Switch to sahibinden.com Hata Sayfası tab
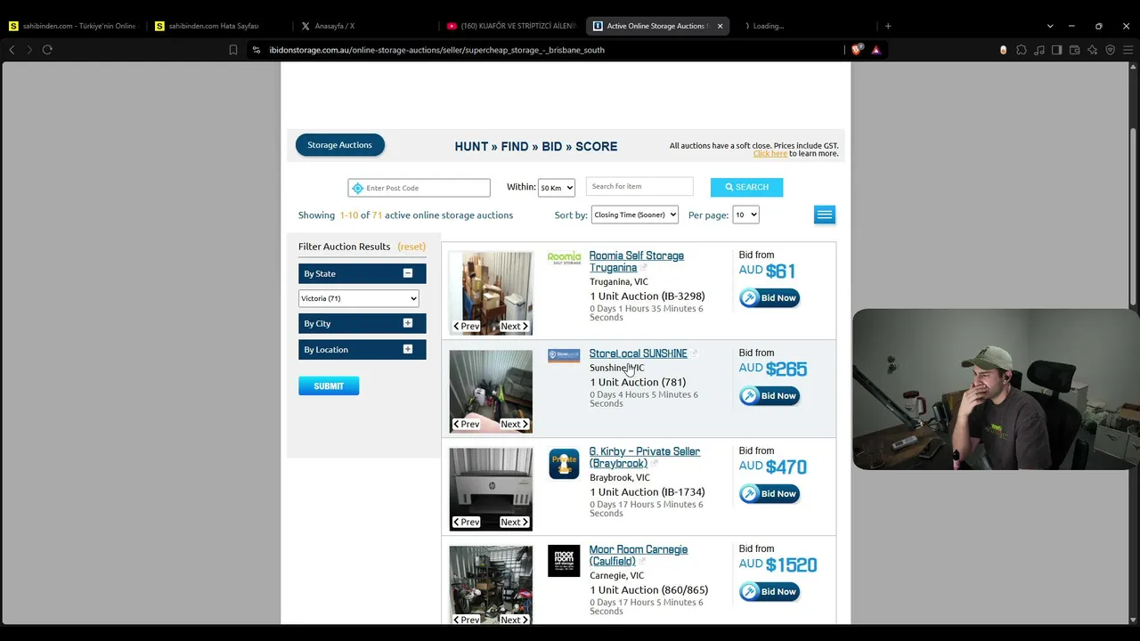Viewport: 1140px width, 641px height. tap(219, 26)
